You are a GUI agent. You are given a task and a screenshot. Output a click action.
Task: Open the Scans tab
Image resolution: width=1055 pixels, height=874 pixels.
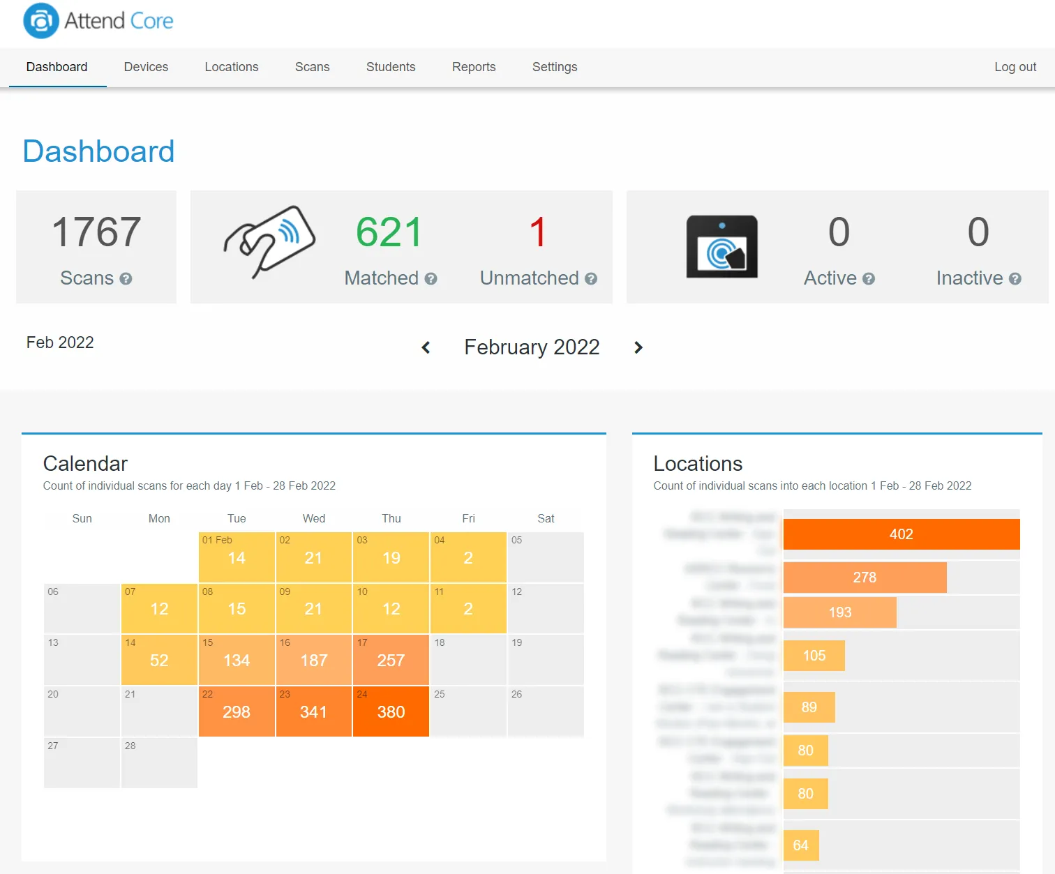312,67
